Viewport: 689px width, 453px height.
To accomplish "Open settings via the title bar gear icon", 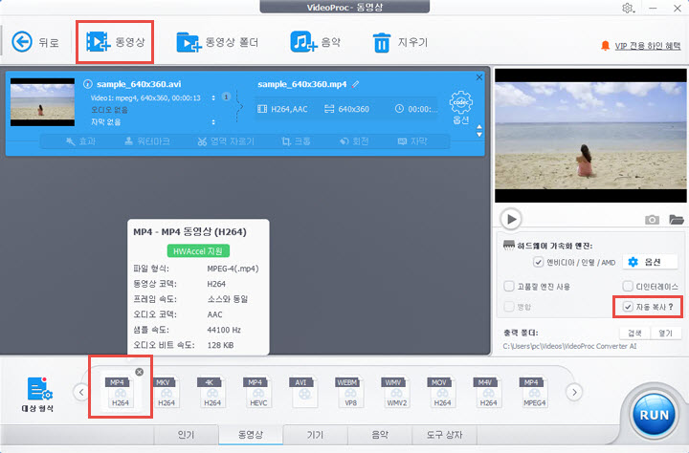I will (x=628, y=9).
